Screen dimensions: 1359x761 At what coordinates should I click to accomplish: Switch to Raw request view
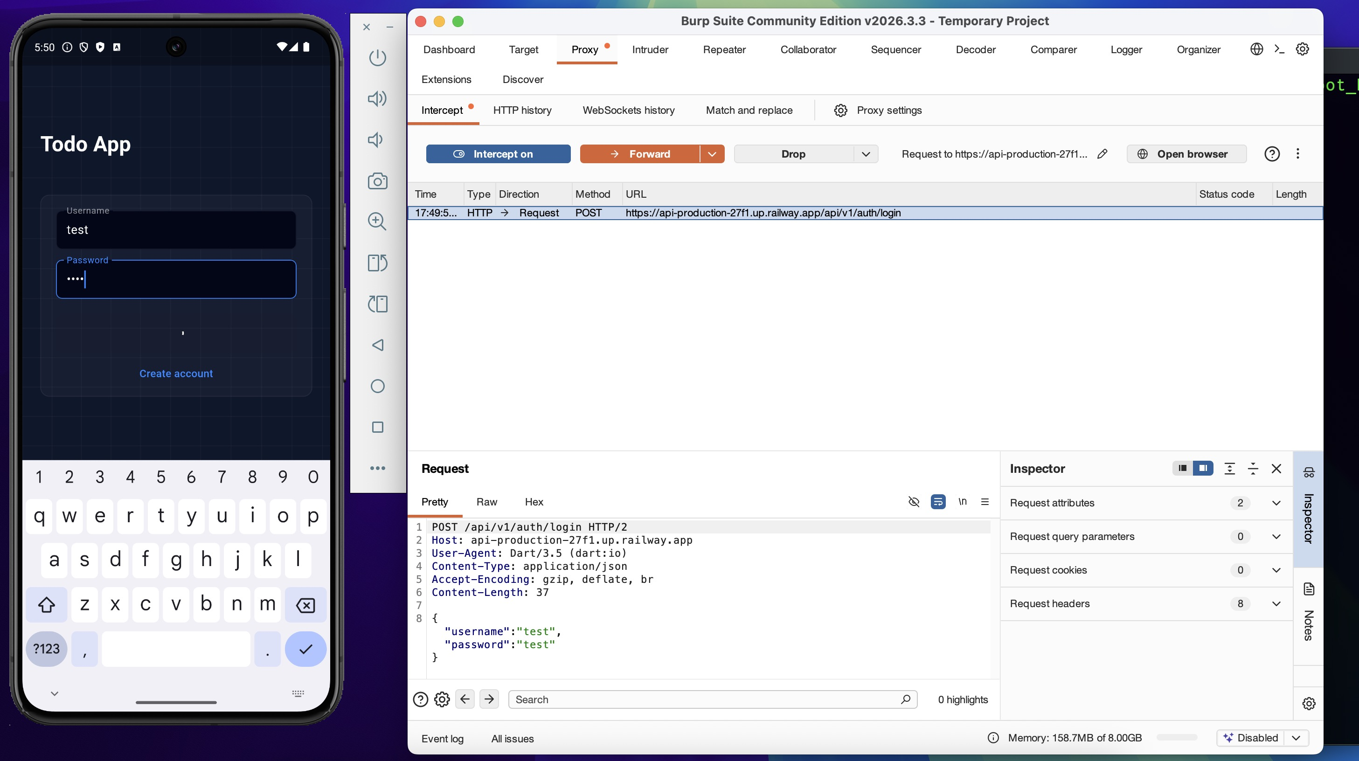(486, 502)
